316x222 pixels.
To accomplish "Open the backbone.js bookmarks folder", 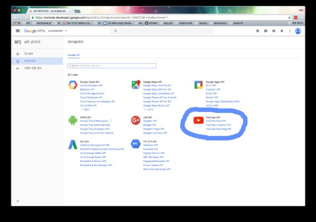I will tap(42, 23).
